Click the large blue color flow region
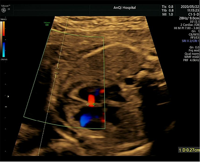 click(85, 119)
